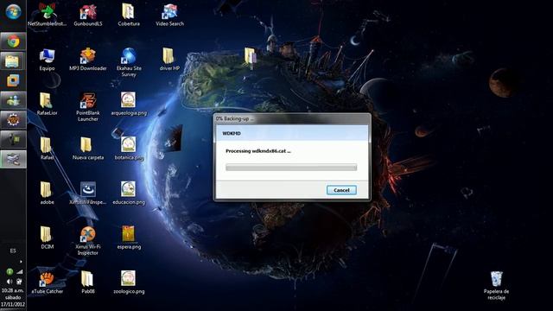Open the DCIM folder
Viewport: 553px width, 311px height.
click(x=47, y=238)
